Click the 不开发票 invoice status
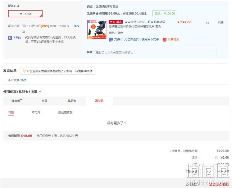The image size is (232, 188). tap(14, 80)
